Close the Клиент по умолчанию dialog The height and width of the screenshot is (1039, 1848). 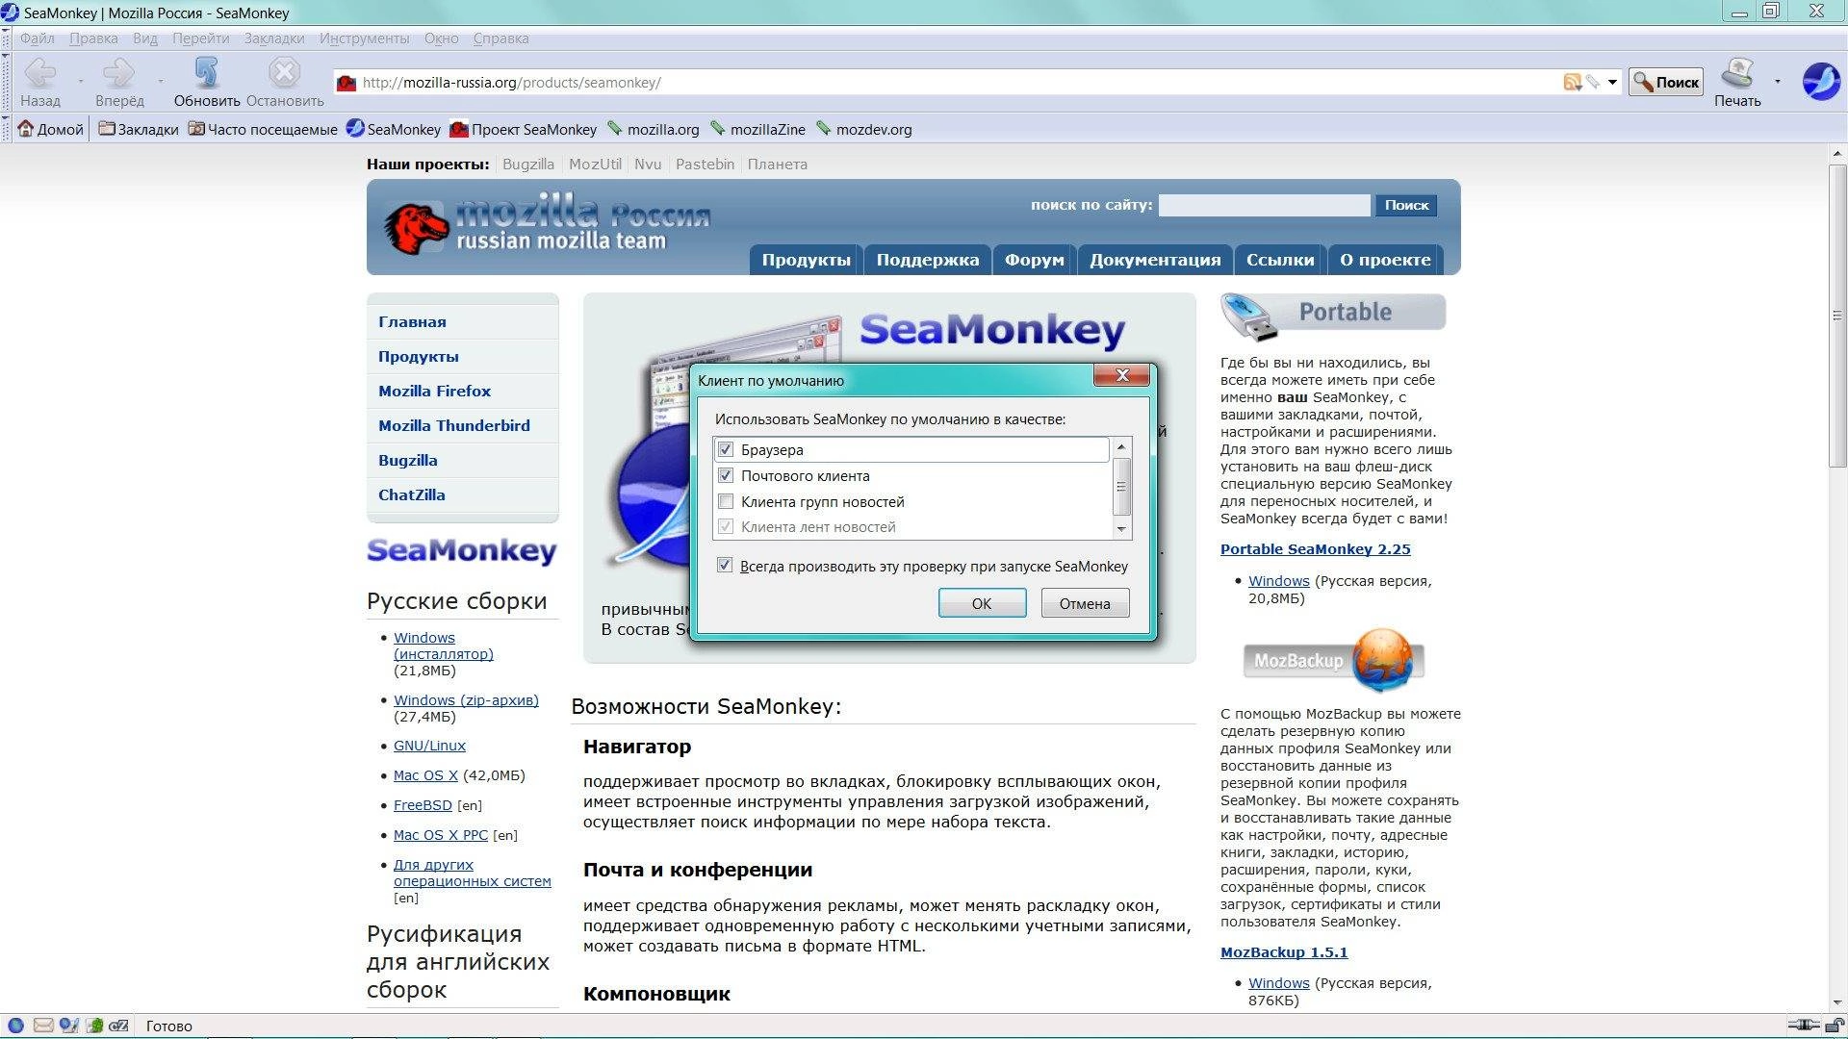point(1121,375)
